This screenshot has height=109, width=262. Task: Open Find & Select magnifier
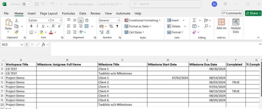(206, 26)
